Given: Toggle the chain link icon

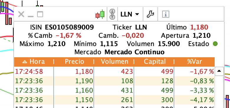Looking at the screenshot, I should 112,14.
